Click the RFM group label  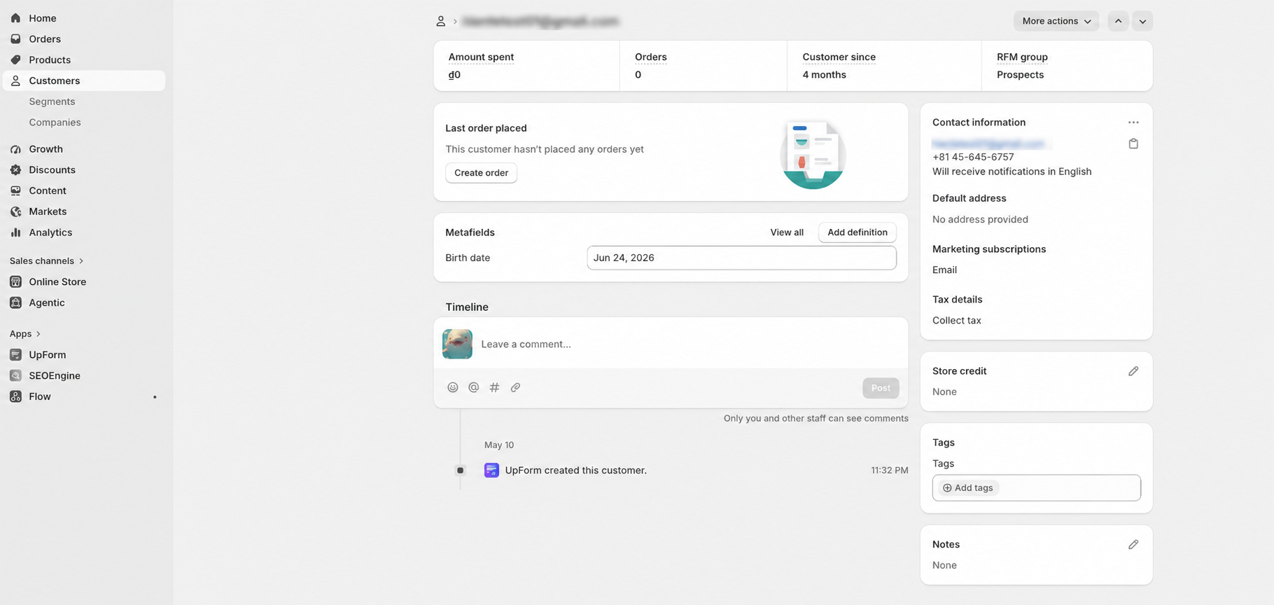(1022, 57)
